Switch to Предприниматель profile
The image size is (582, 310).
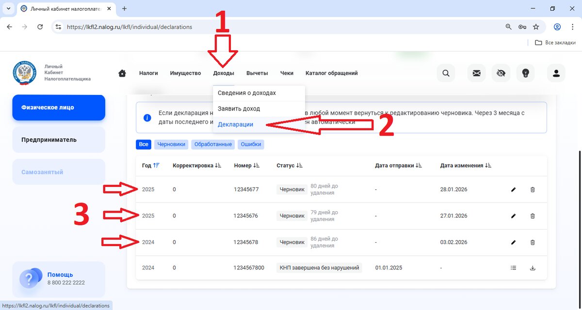59,140
